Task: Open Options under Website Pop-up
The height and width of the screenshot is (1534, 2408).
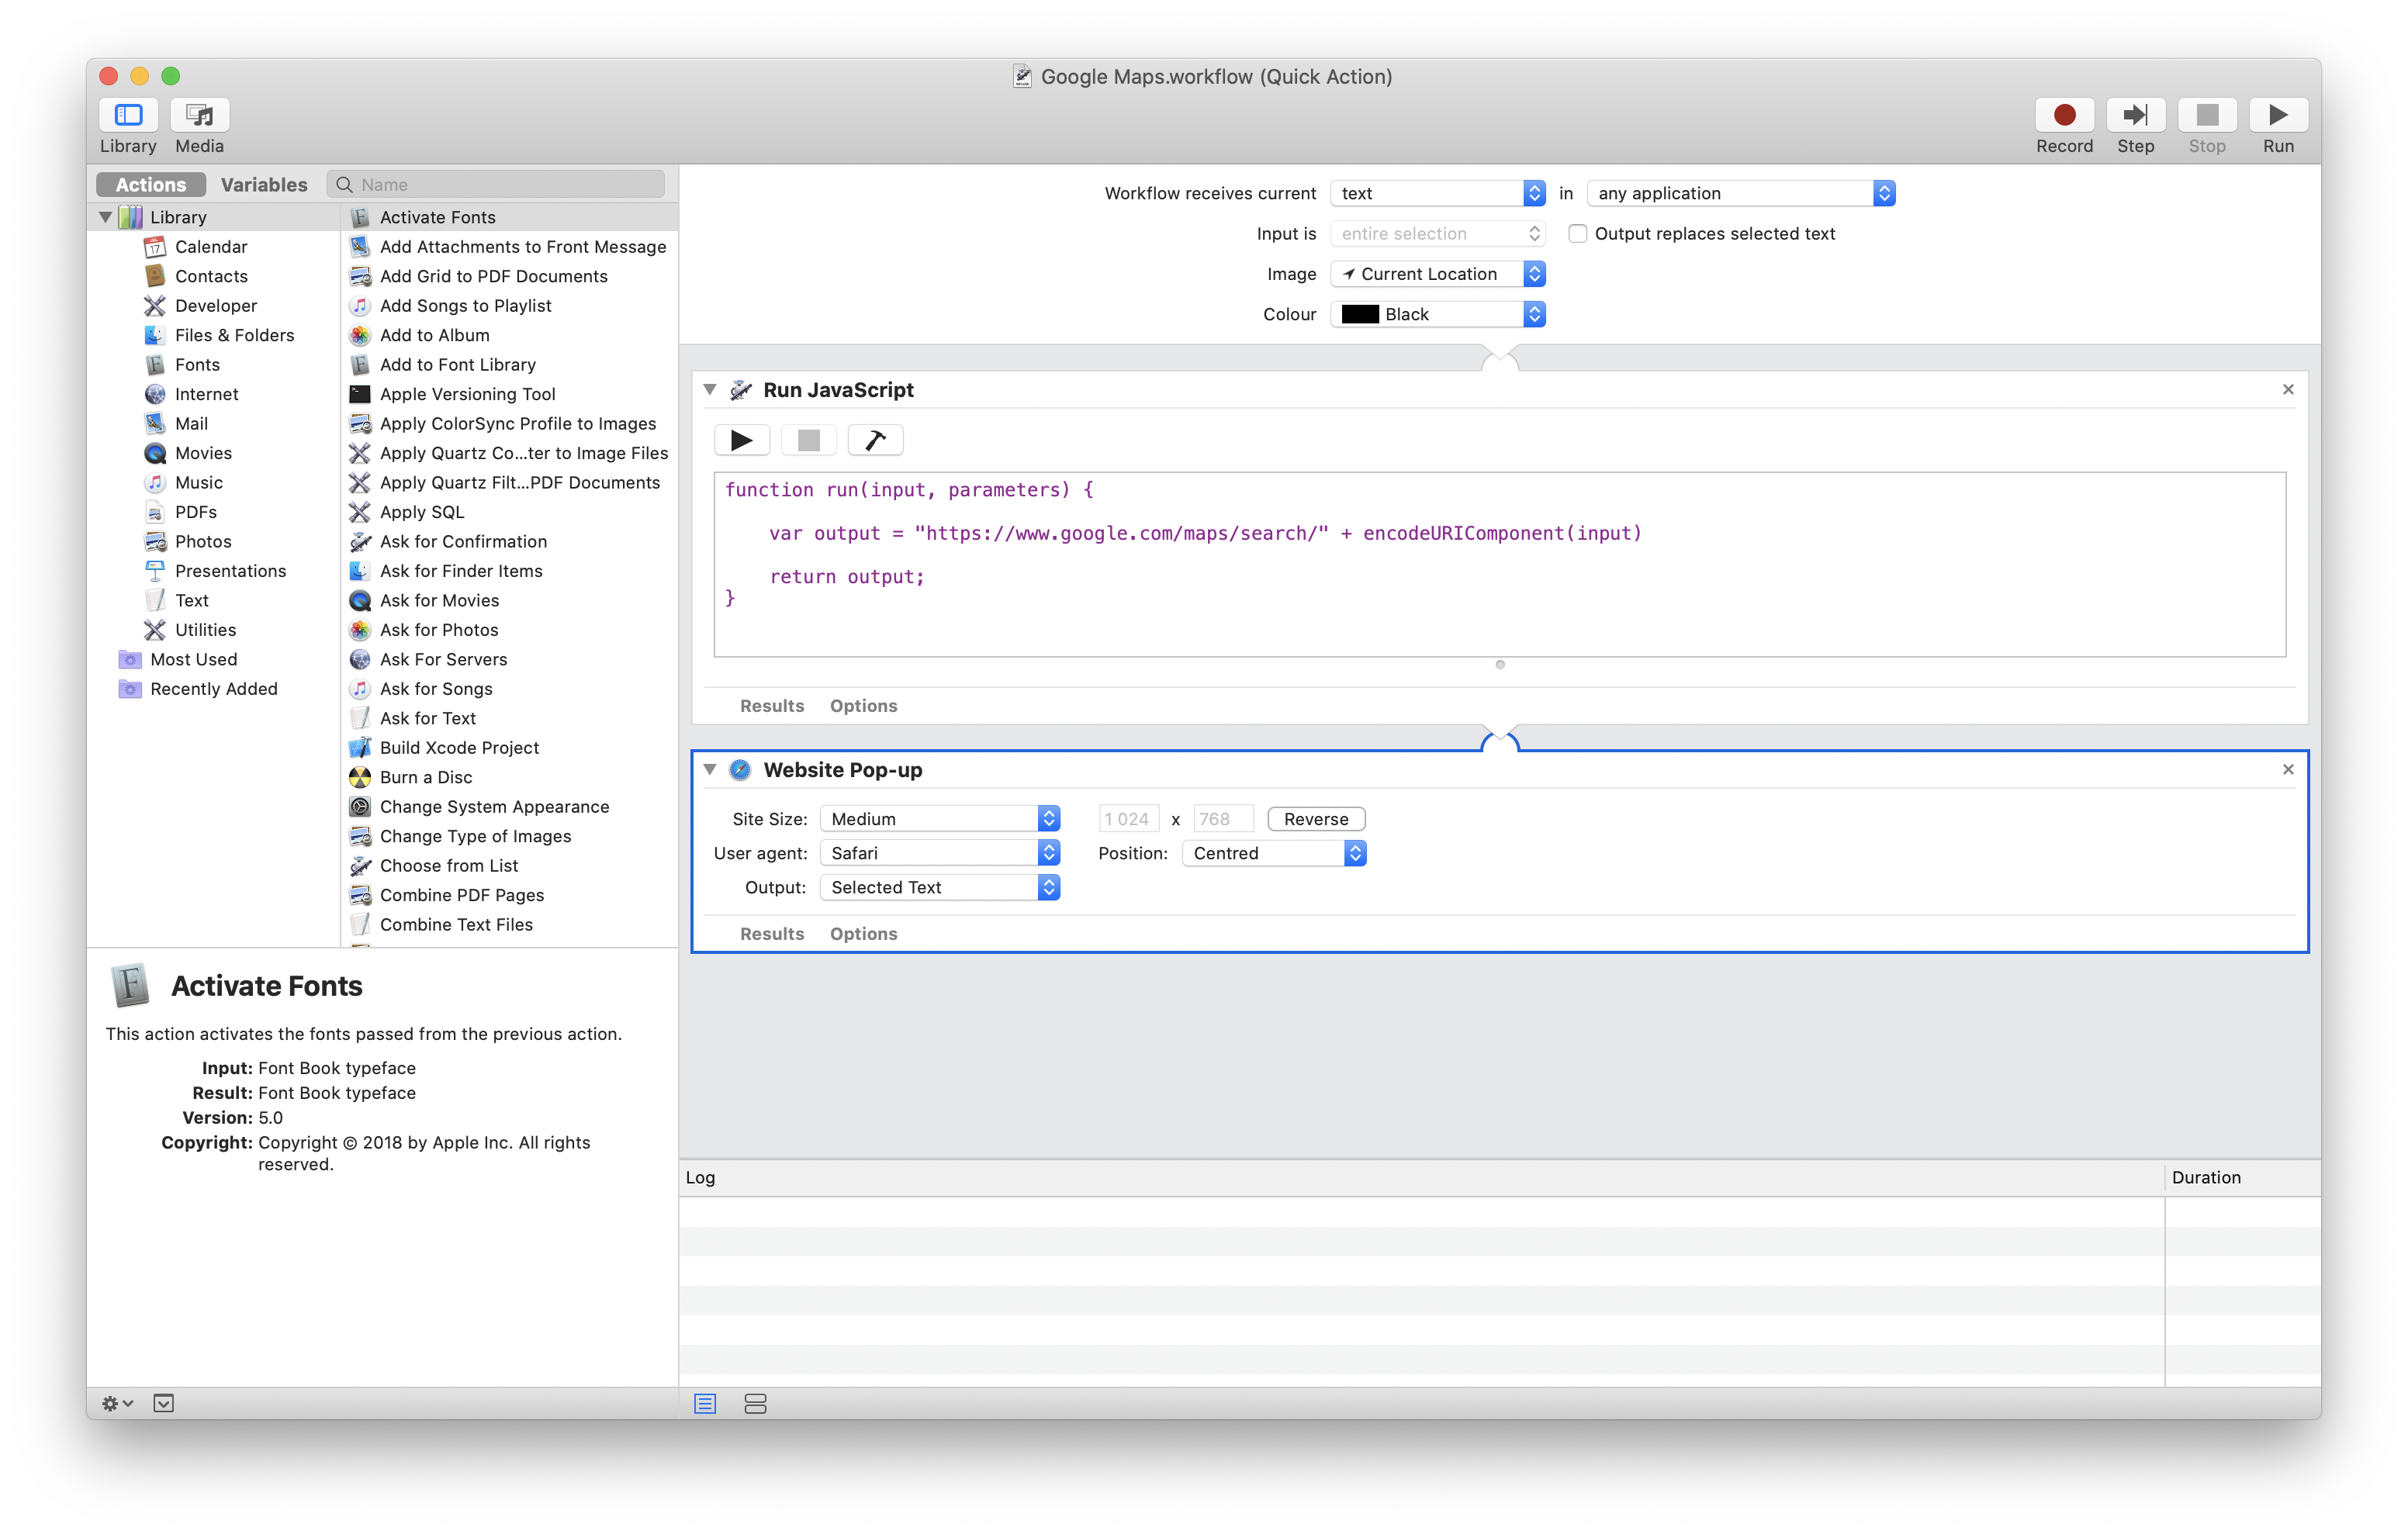Action: 863,934
